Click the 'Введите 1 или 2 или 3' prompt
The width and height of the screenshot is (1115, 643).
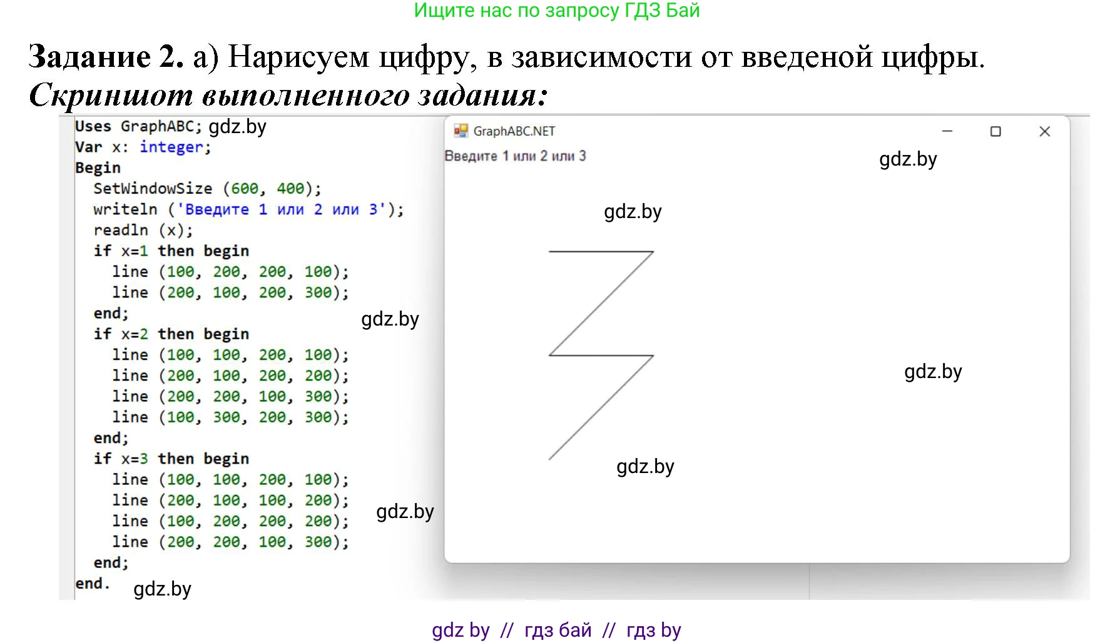coord(515,156)
